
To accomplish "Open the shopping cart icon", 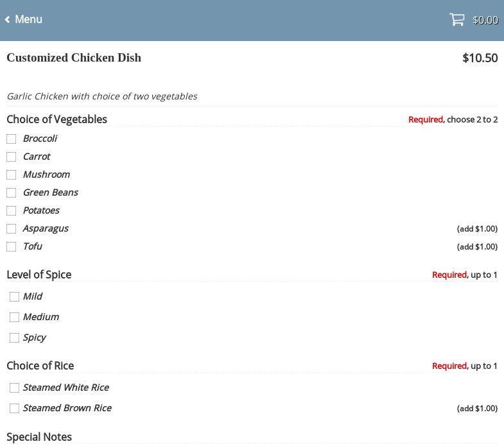I will point(456,19).
